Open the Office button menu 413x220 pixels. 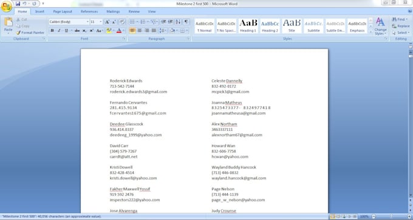[6, 6]
